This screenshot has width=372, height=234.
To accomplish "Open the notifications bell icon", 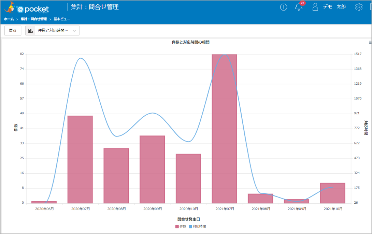I will [299, 7].
